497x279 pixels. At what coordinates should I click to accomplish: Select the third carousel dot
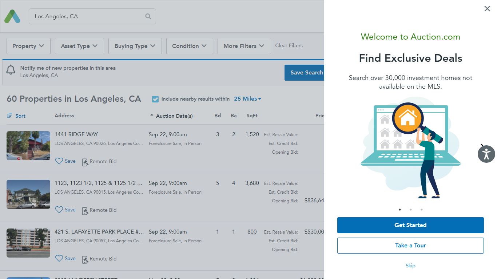pyautogui.click(x=422, y=210)
